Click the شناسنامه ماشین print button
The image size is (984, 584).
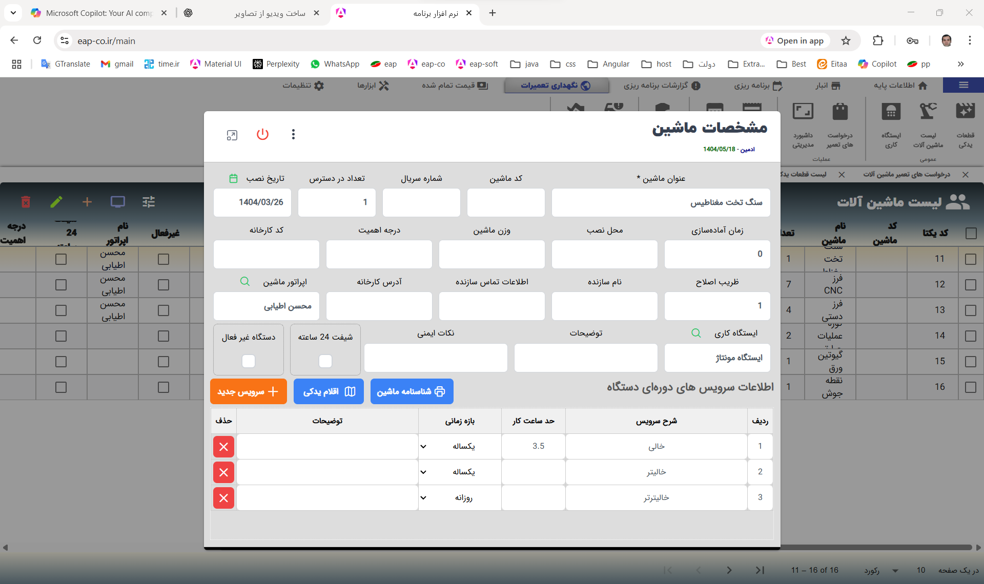(412, 391)
